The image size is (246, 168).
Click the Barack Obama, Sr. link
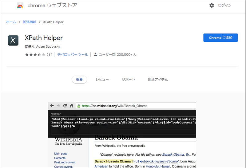(176, 155)
